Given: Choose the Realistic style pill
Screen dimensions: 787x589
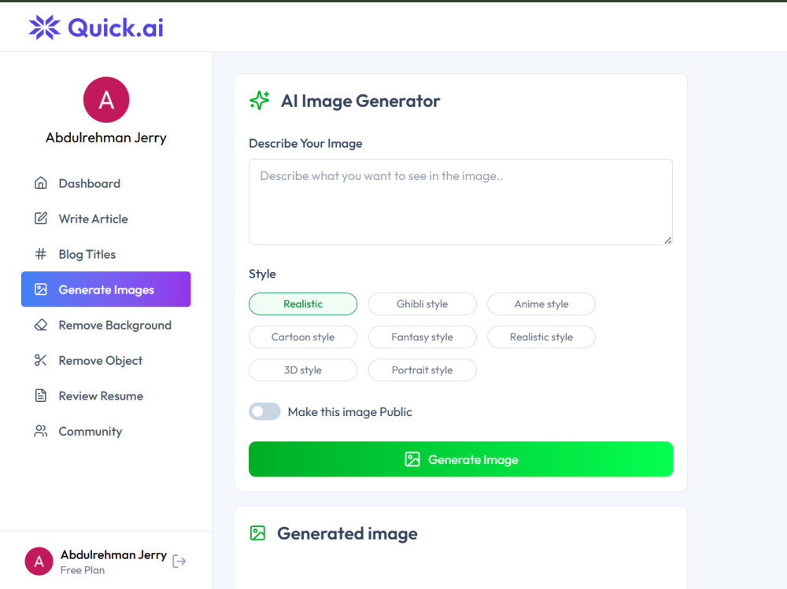Looking at the screenshot, I should coord(541,337).
